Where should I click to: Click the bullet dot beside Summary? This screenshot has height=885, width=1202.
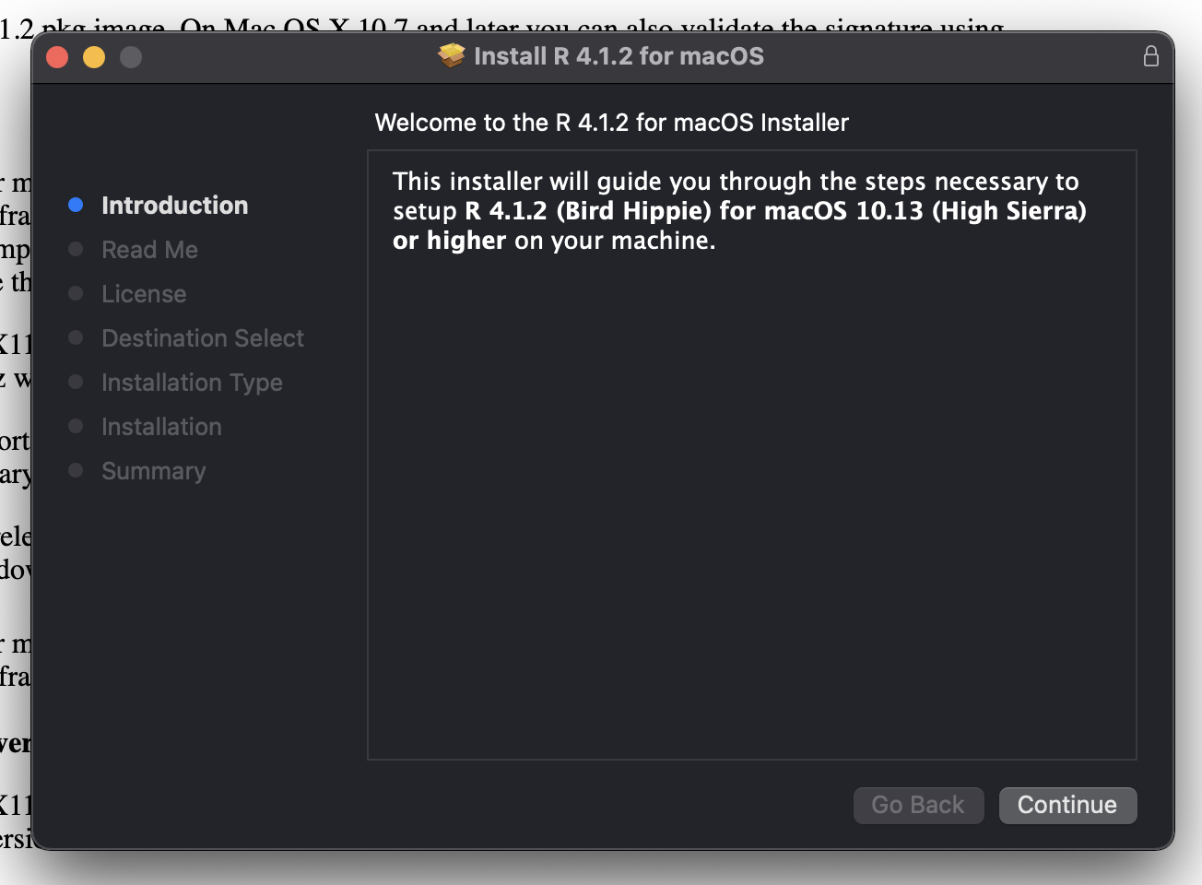pos(76,470)
